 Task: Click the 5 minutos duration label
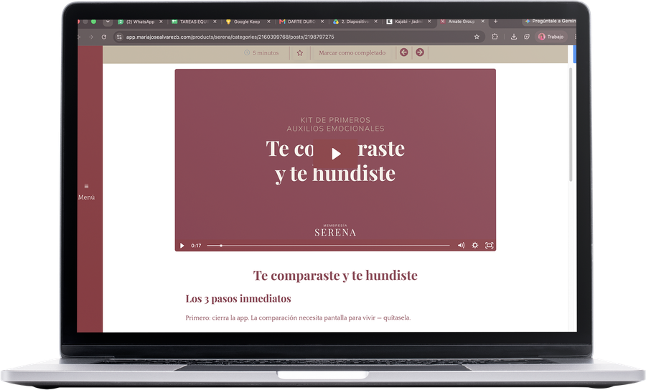pyautogui.click(x=261, y=52)
